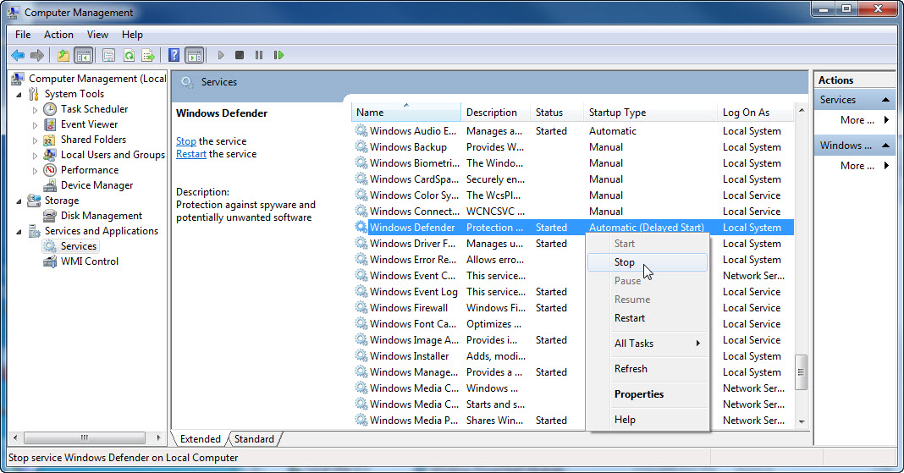
Task: Collapse the Storage tree node
Action: click(x=19, y=201)
